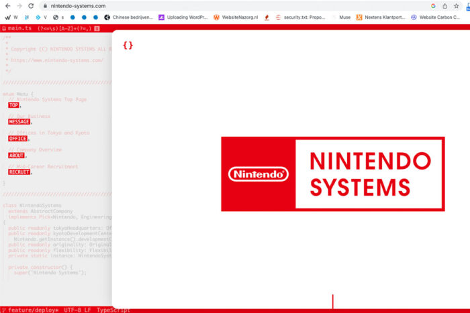Open the W bookmark
The height and width of the screenshot is (313, 470).
11,17
